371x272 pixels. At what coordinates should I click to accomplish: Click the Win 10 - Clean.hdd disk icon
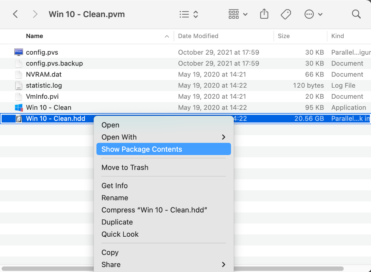(19, 119)
